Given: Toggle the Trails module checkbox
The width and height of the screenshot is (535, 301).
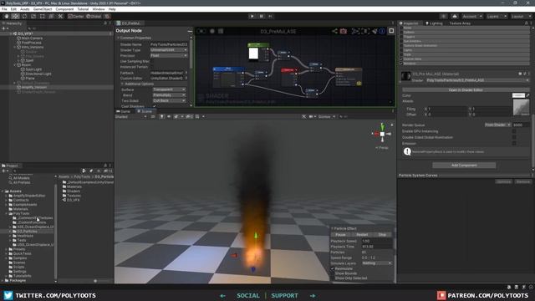Looking at the screenshot, I should [x=401, y=54].
